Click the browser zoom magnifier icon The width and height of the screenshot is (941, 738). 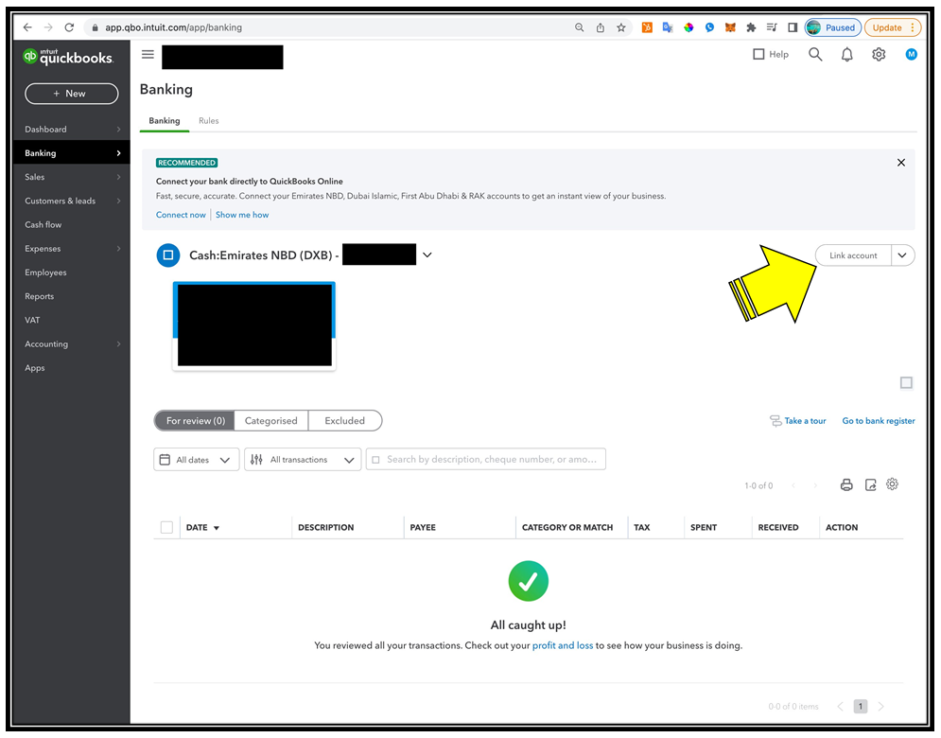(x=579, y=27)
